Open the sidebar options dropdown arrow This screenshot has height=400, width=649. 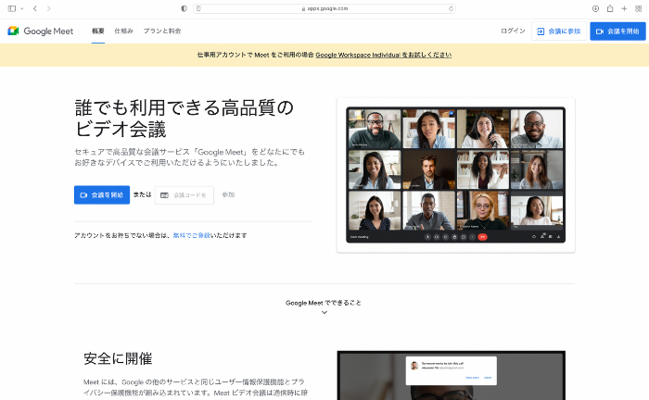pyautogui.click(x=22, y=8)
